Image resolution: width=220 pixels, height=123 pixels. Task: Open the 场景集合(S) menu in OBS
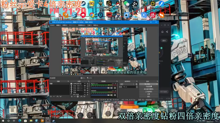click(x=81, y=25)
